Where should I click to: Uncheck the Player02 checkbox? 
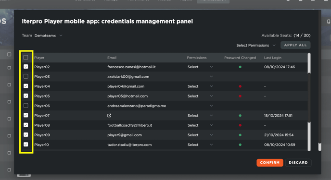pos(26,67)
